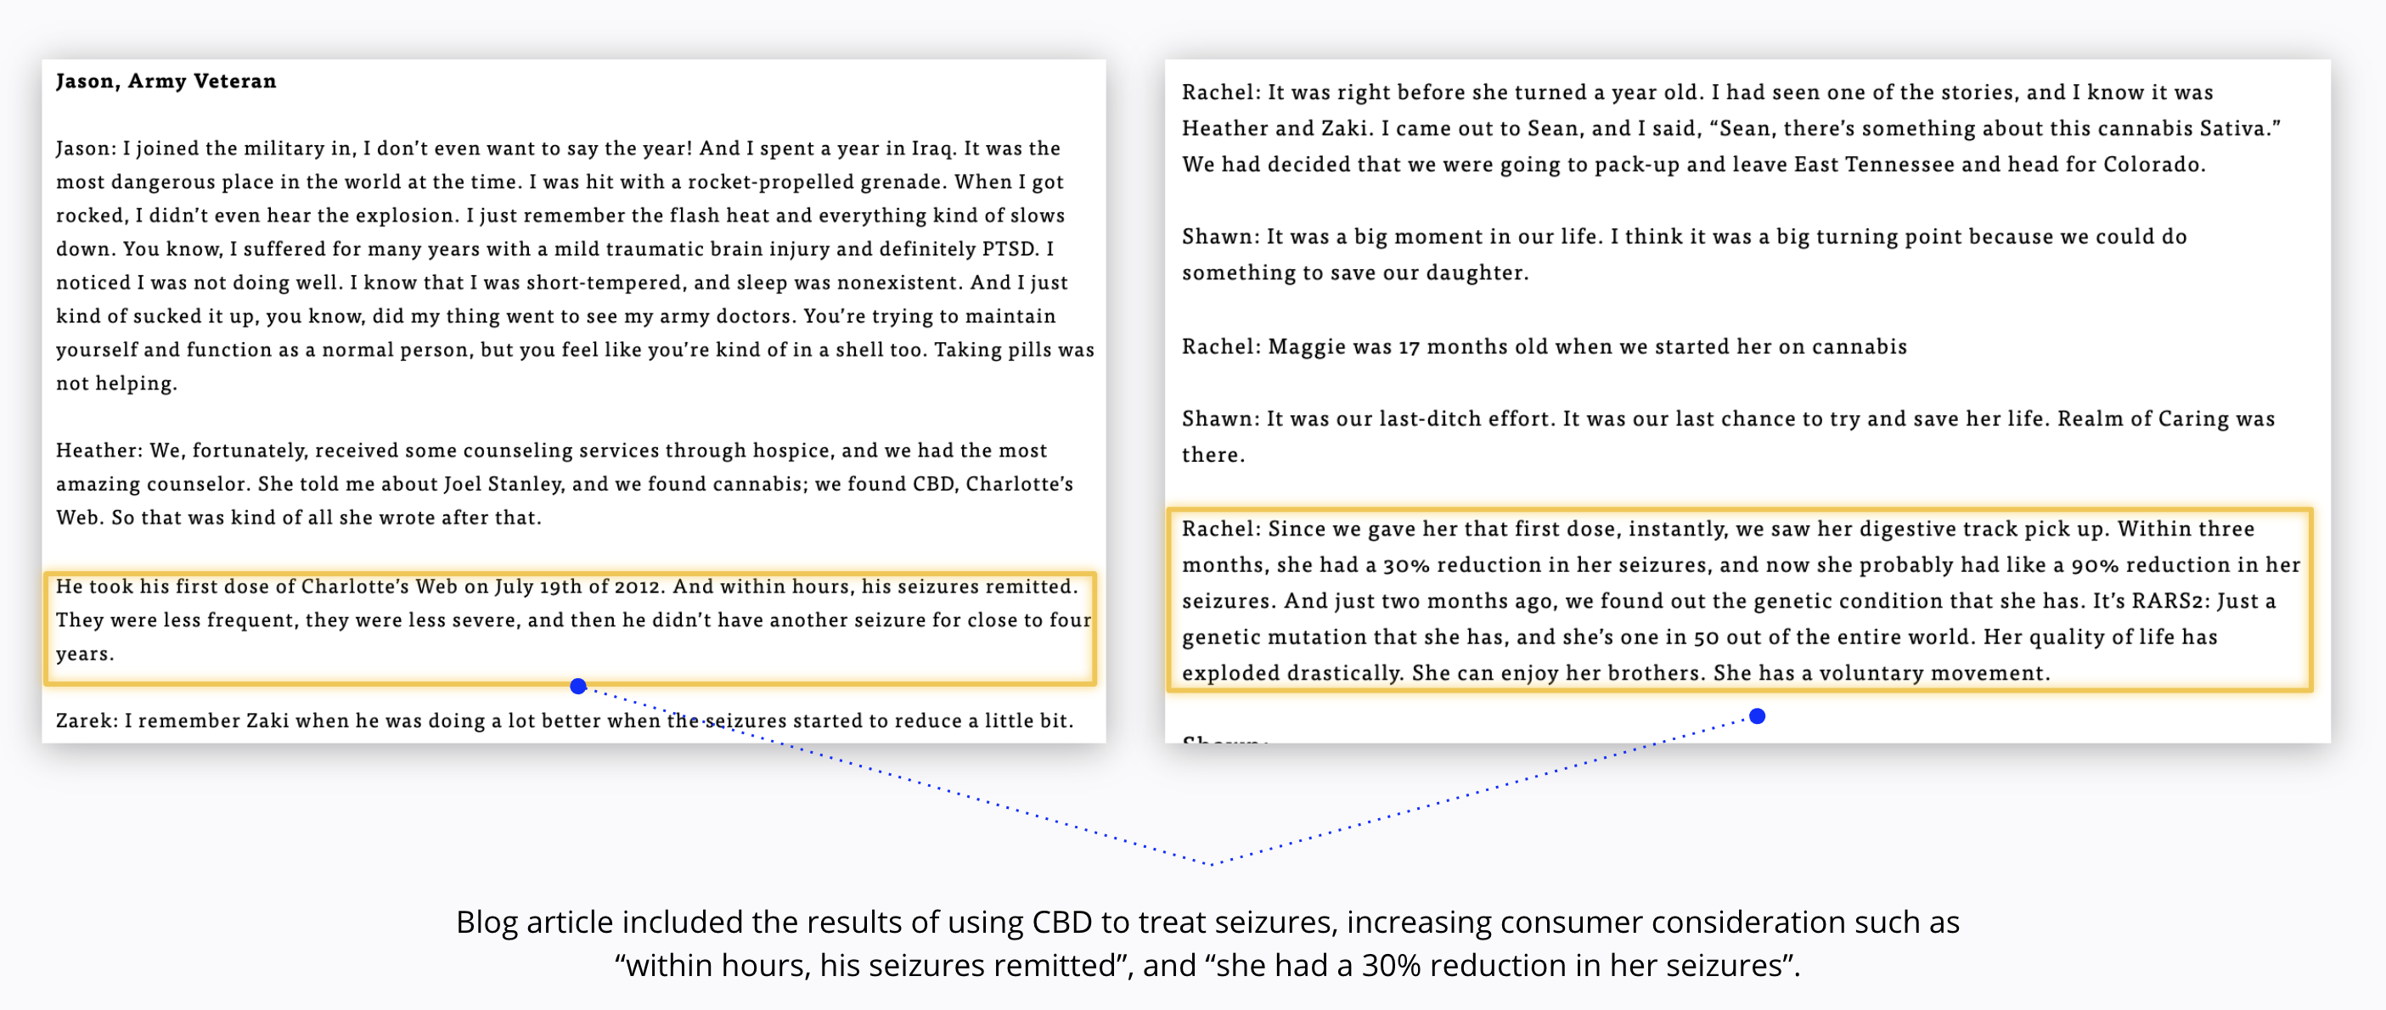2386x1010 pixels.
Task: Click Rachel's paragraph about leaving East Tennessee
Action: tap(1730, 128)
